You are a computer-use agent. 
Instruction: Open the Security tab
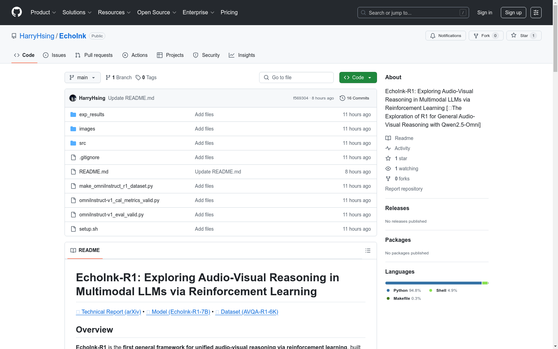(x=206, y=55)
